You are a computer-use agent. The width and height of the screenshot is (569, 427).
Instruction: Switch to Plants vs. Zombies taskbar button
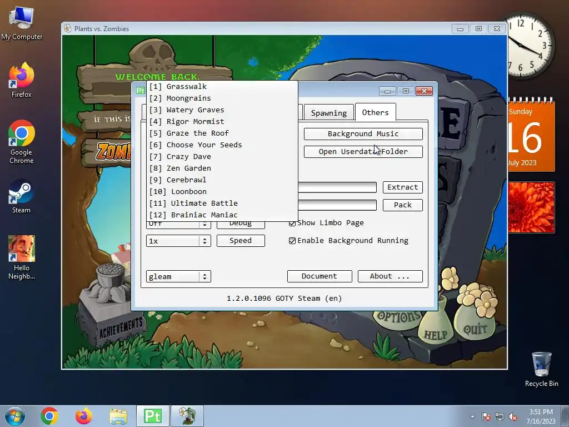pos(187,416)
